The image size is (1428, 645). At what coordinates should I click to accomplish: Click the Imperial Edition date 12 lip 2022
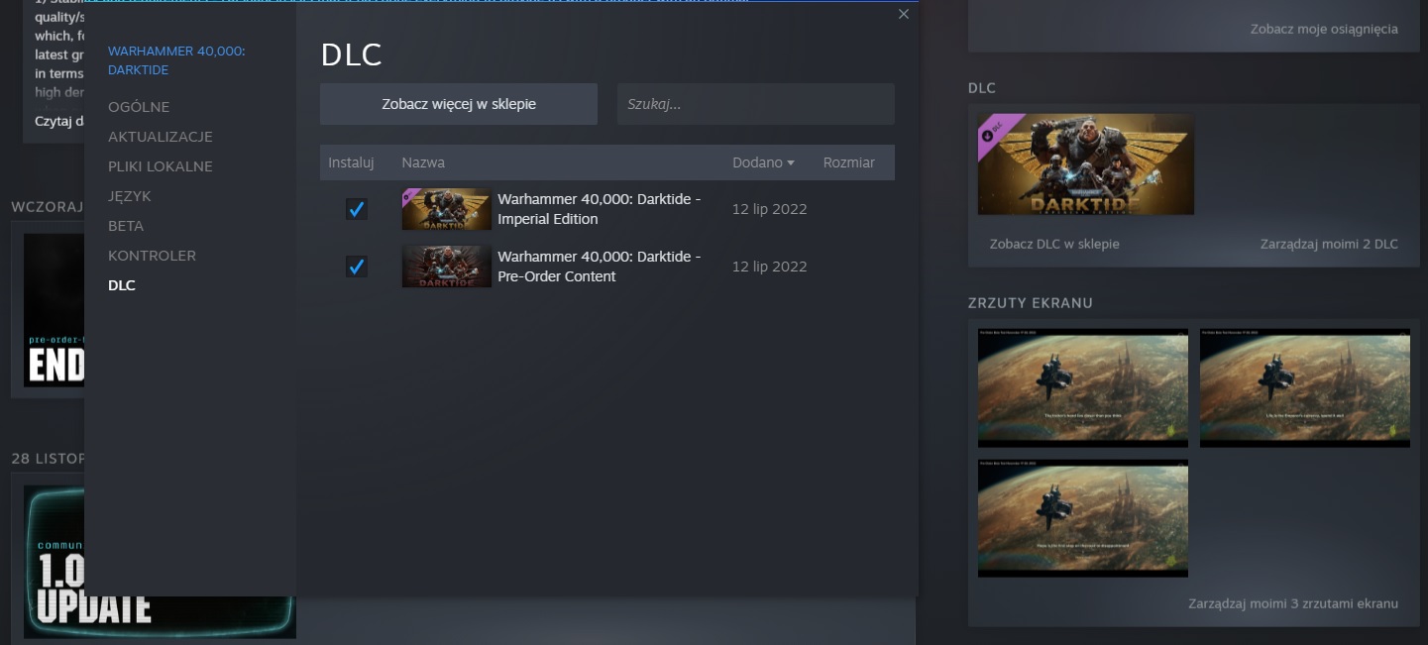tap(770, 209)
